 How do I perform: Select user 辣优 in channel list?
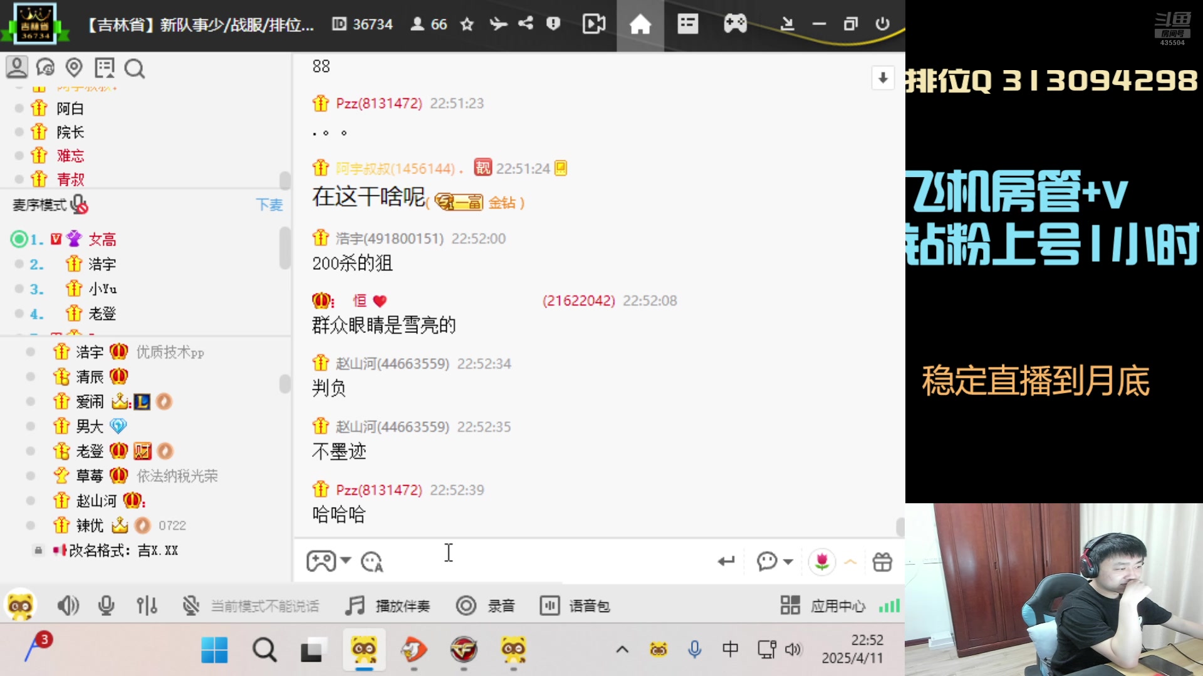coord(90,525)
